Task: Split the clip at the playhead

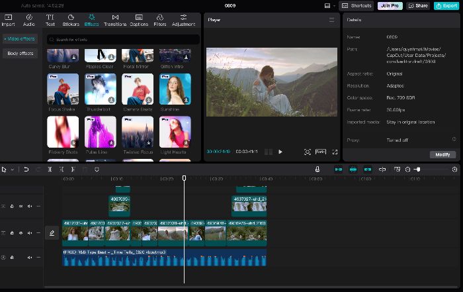Action: [50, 170]
